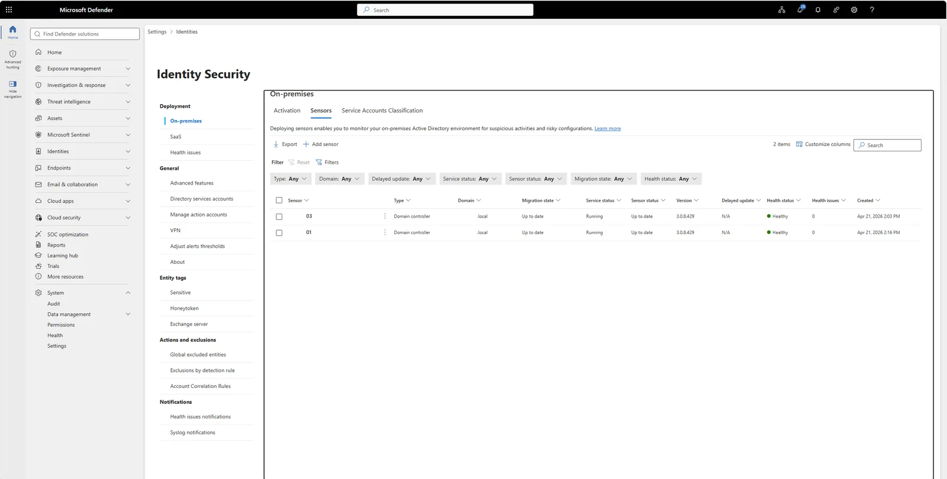Open Audit under System
Screen dimensions: 947x479
click(54, 303)
